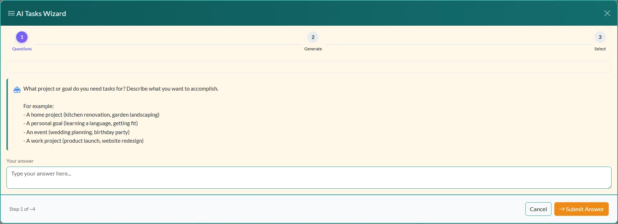Click the AI Tasks Wizard title text
The image size is (618, 224).
point(41,14)
